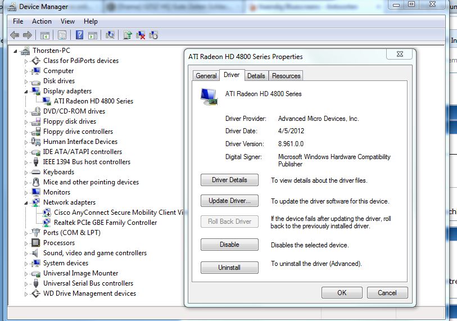
Task: Open the File menu
Action: click(x=18, y=21)
